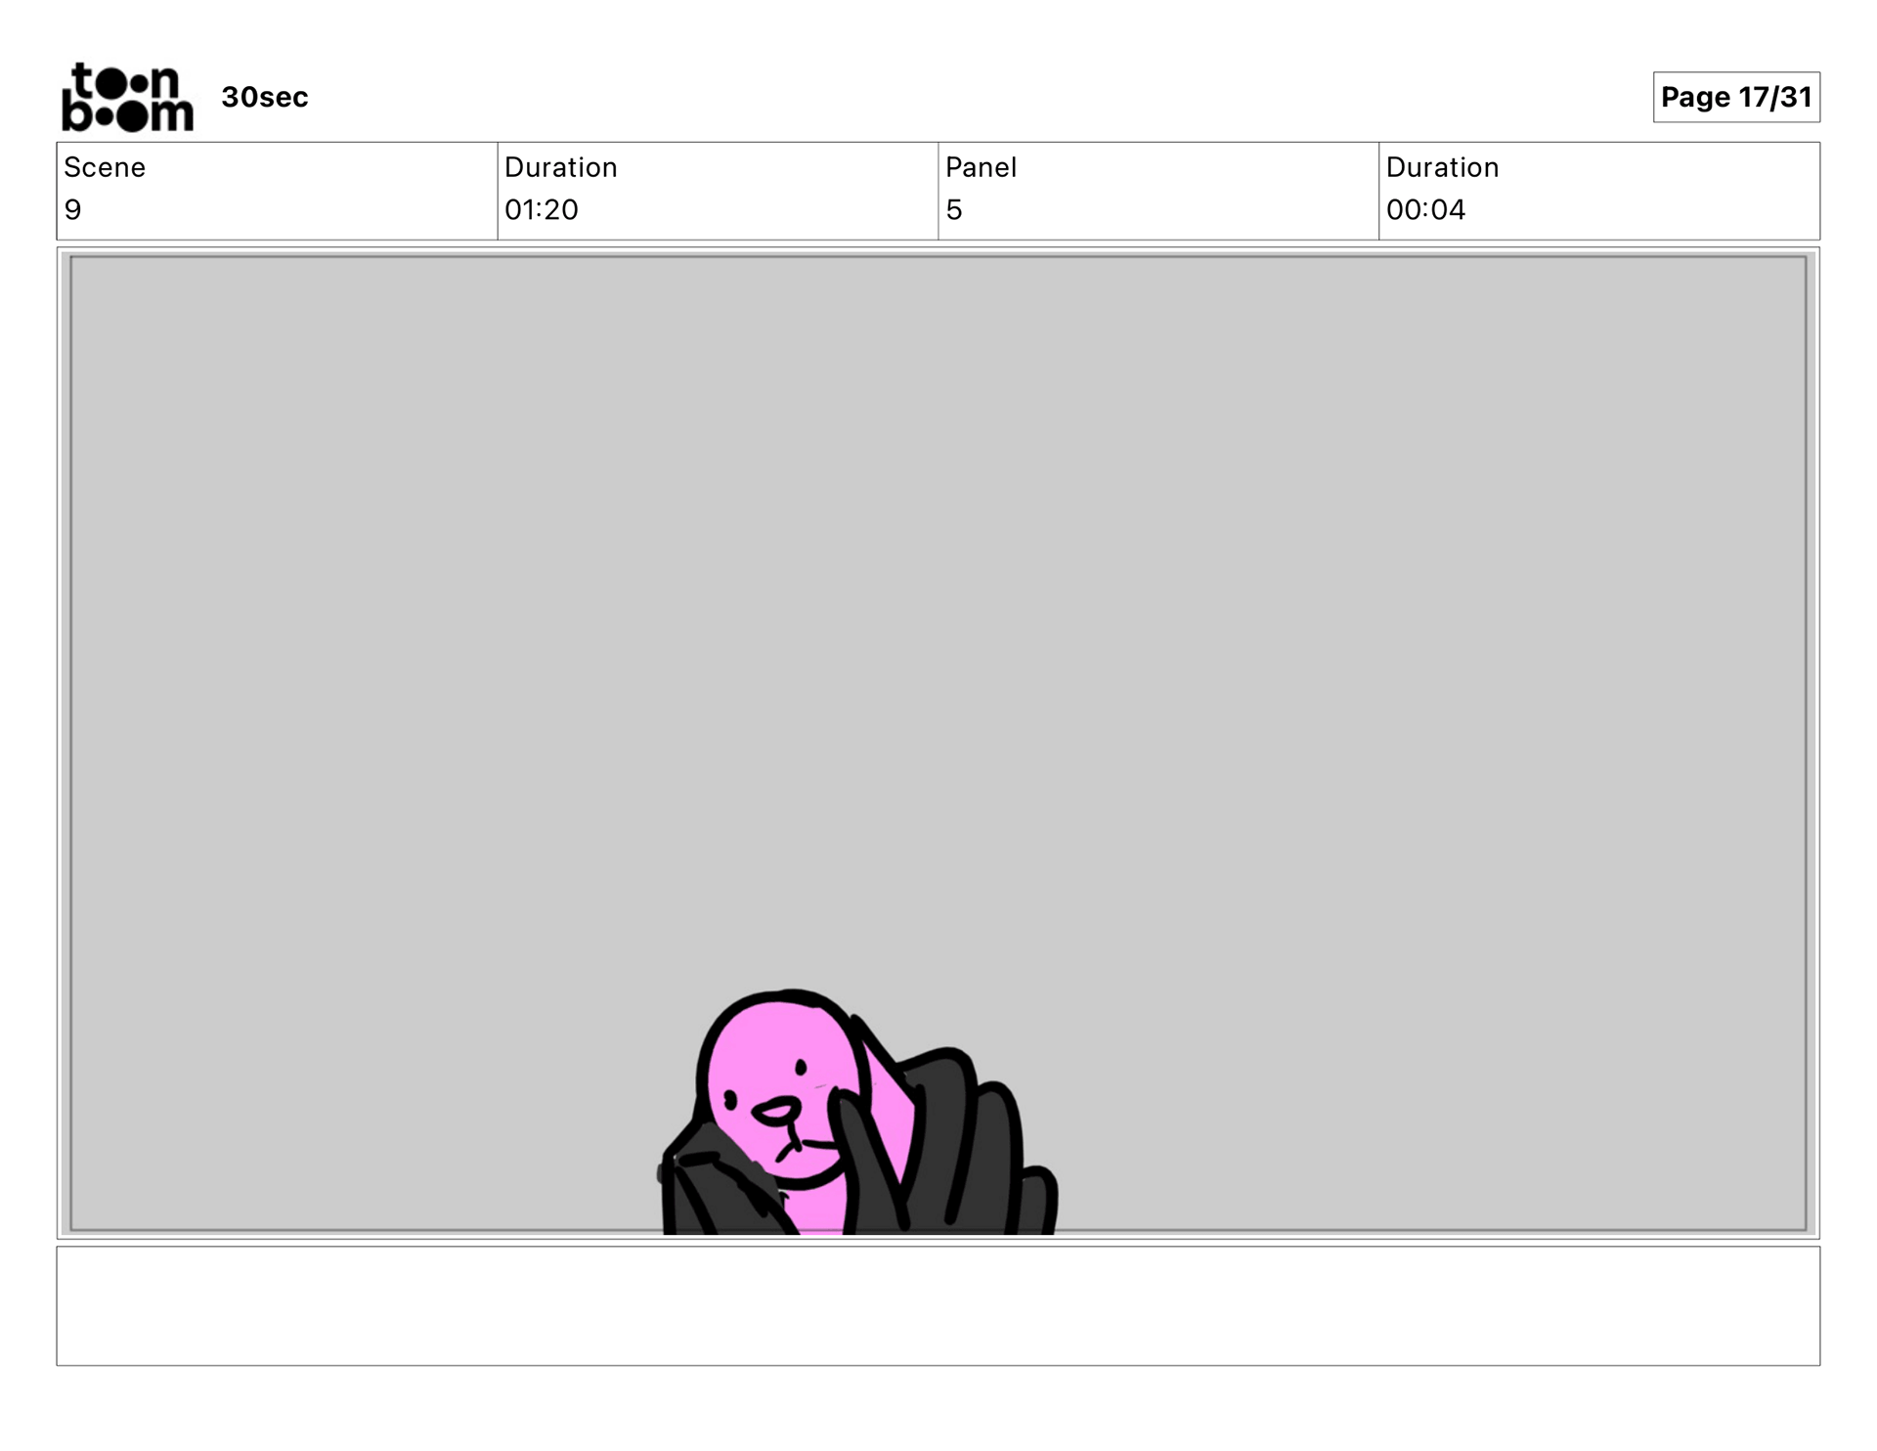Select the Scene header label

click(105, 167)
